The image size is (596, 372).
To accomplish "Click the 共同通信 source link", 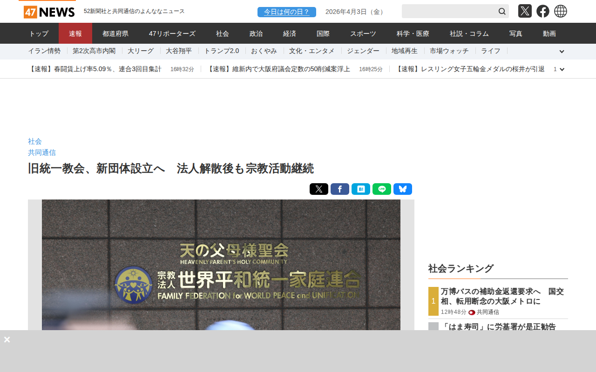I will [42, 153].
